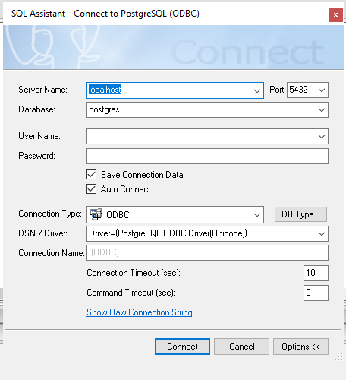
Task: Click the Command Timeout (sec): label
Action: click(131, 293)
